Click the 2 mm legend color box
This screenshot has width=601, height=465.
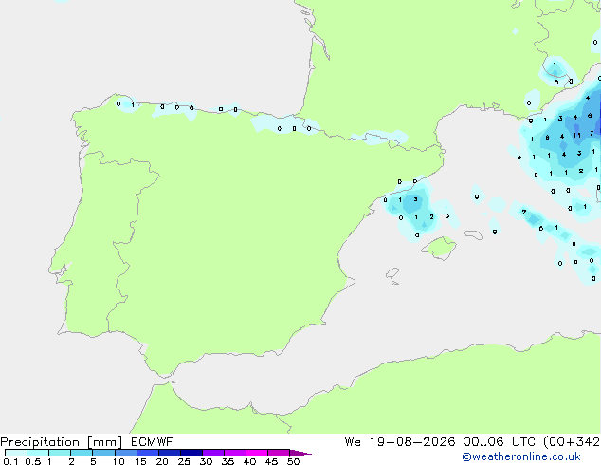click(x=82, y=453)
